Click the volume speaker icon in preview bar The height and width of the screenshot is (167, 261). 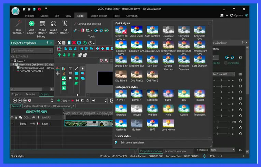94,100
